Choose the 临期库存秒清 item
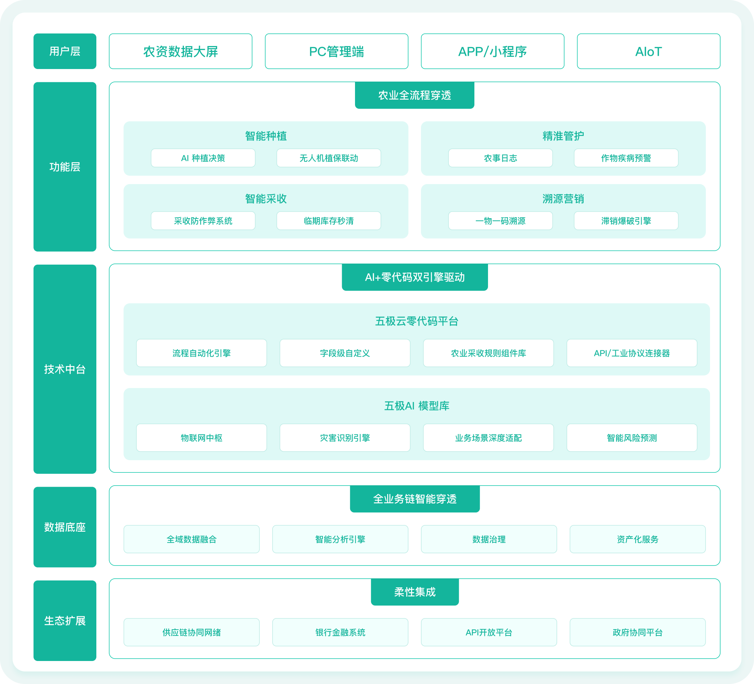This screenshot has height=684, width=754. tap(329, 221)
